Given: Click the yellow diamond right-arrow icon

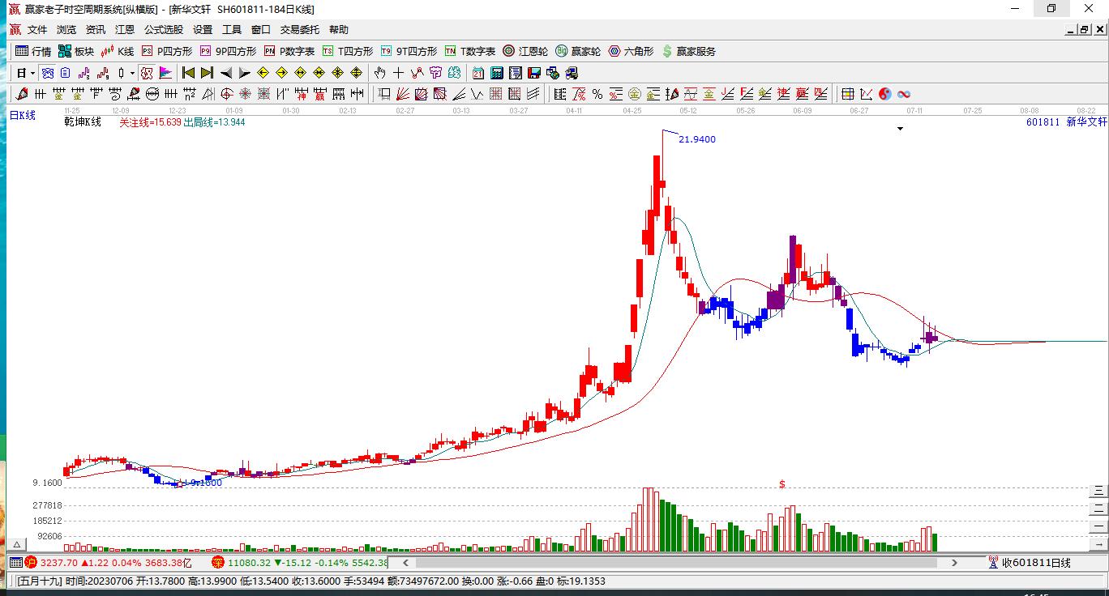Looking at the screenshot, I should click(x=282, y=73).
